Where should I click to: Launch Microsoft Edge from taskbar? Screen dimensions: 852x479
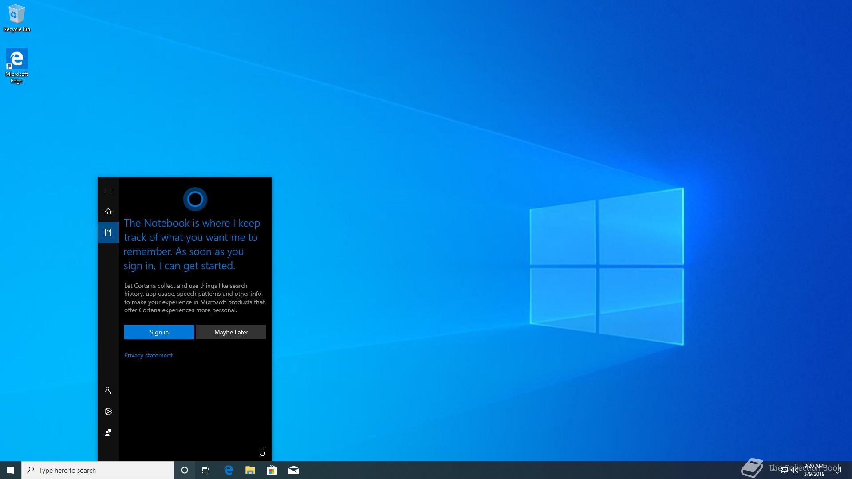(x=229, y=470)
